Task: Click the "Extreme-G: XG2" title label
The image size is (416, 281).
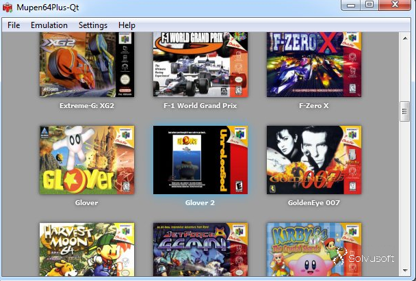Action: click(87, 106)
